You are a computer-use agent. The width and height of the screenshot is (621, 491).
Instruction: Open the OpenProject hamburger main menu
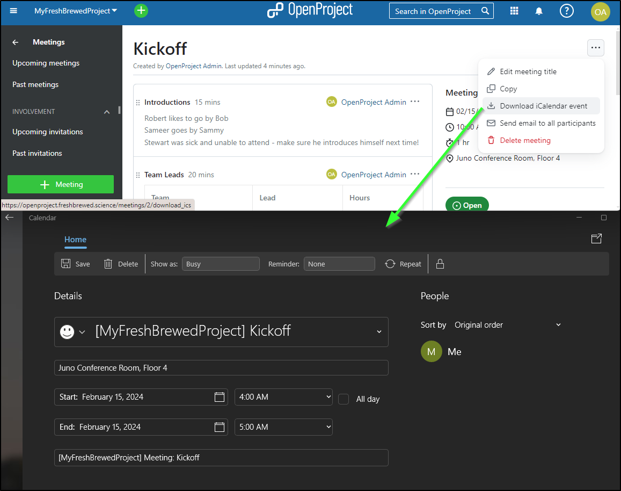(x=13, y=11)
